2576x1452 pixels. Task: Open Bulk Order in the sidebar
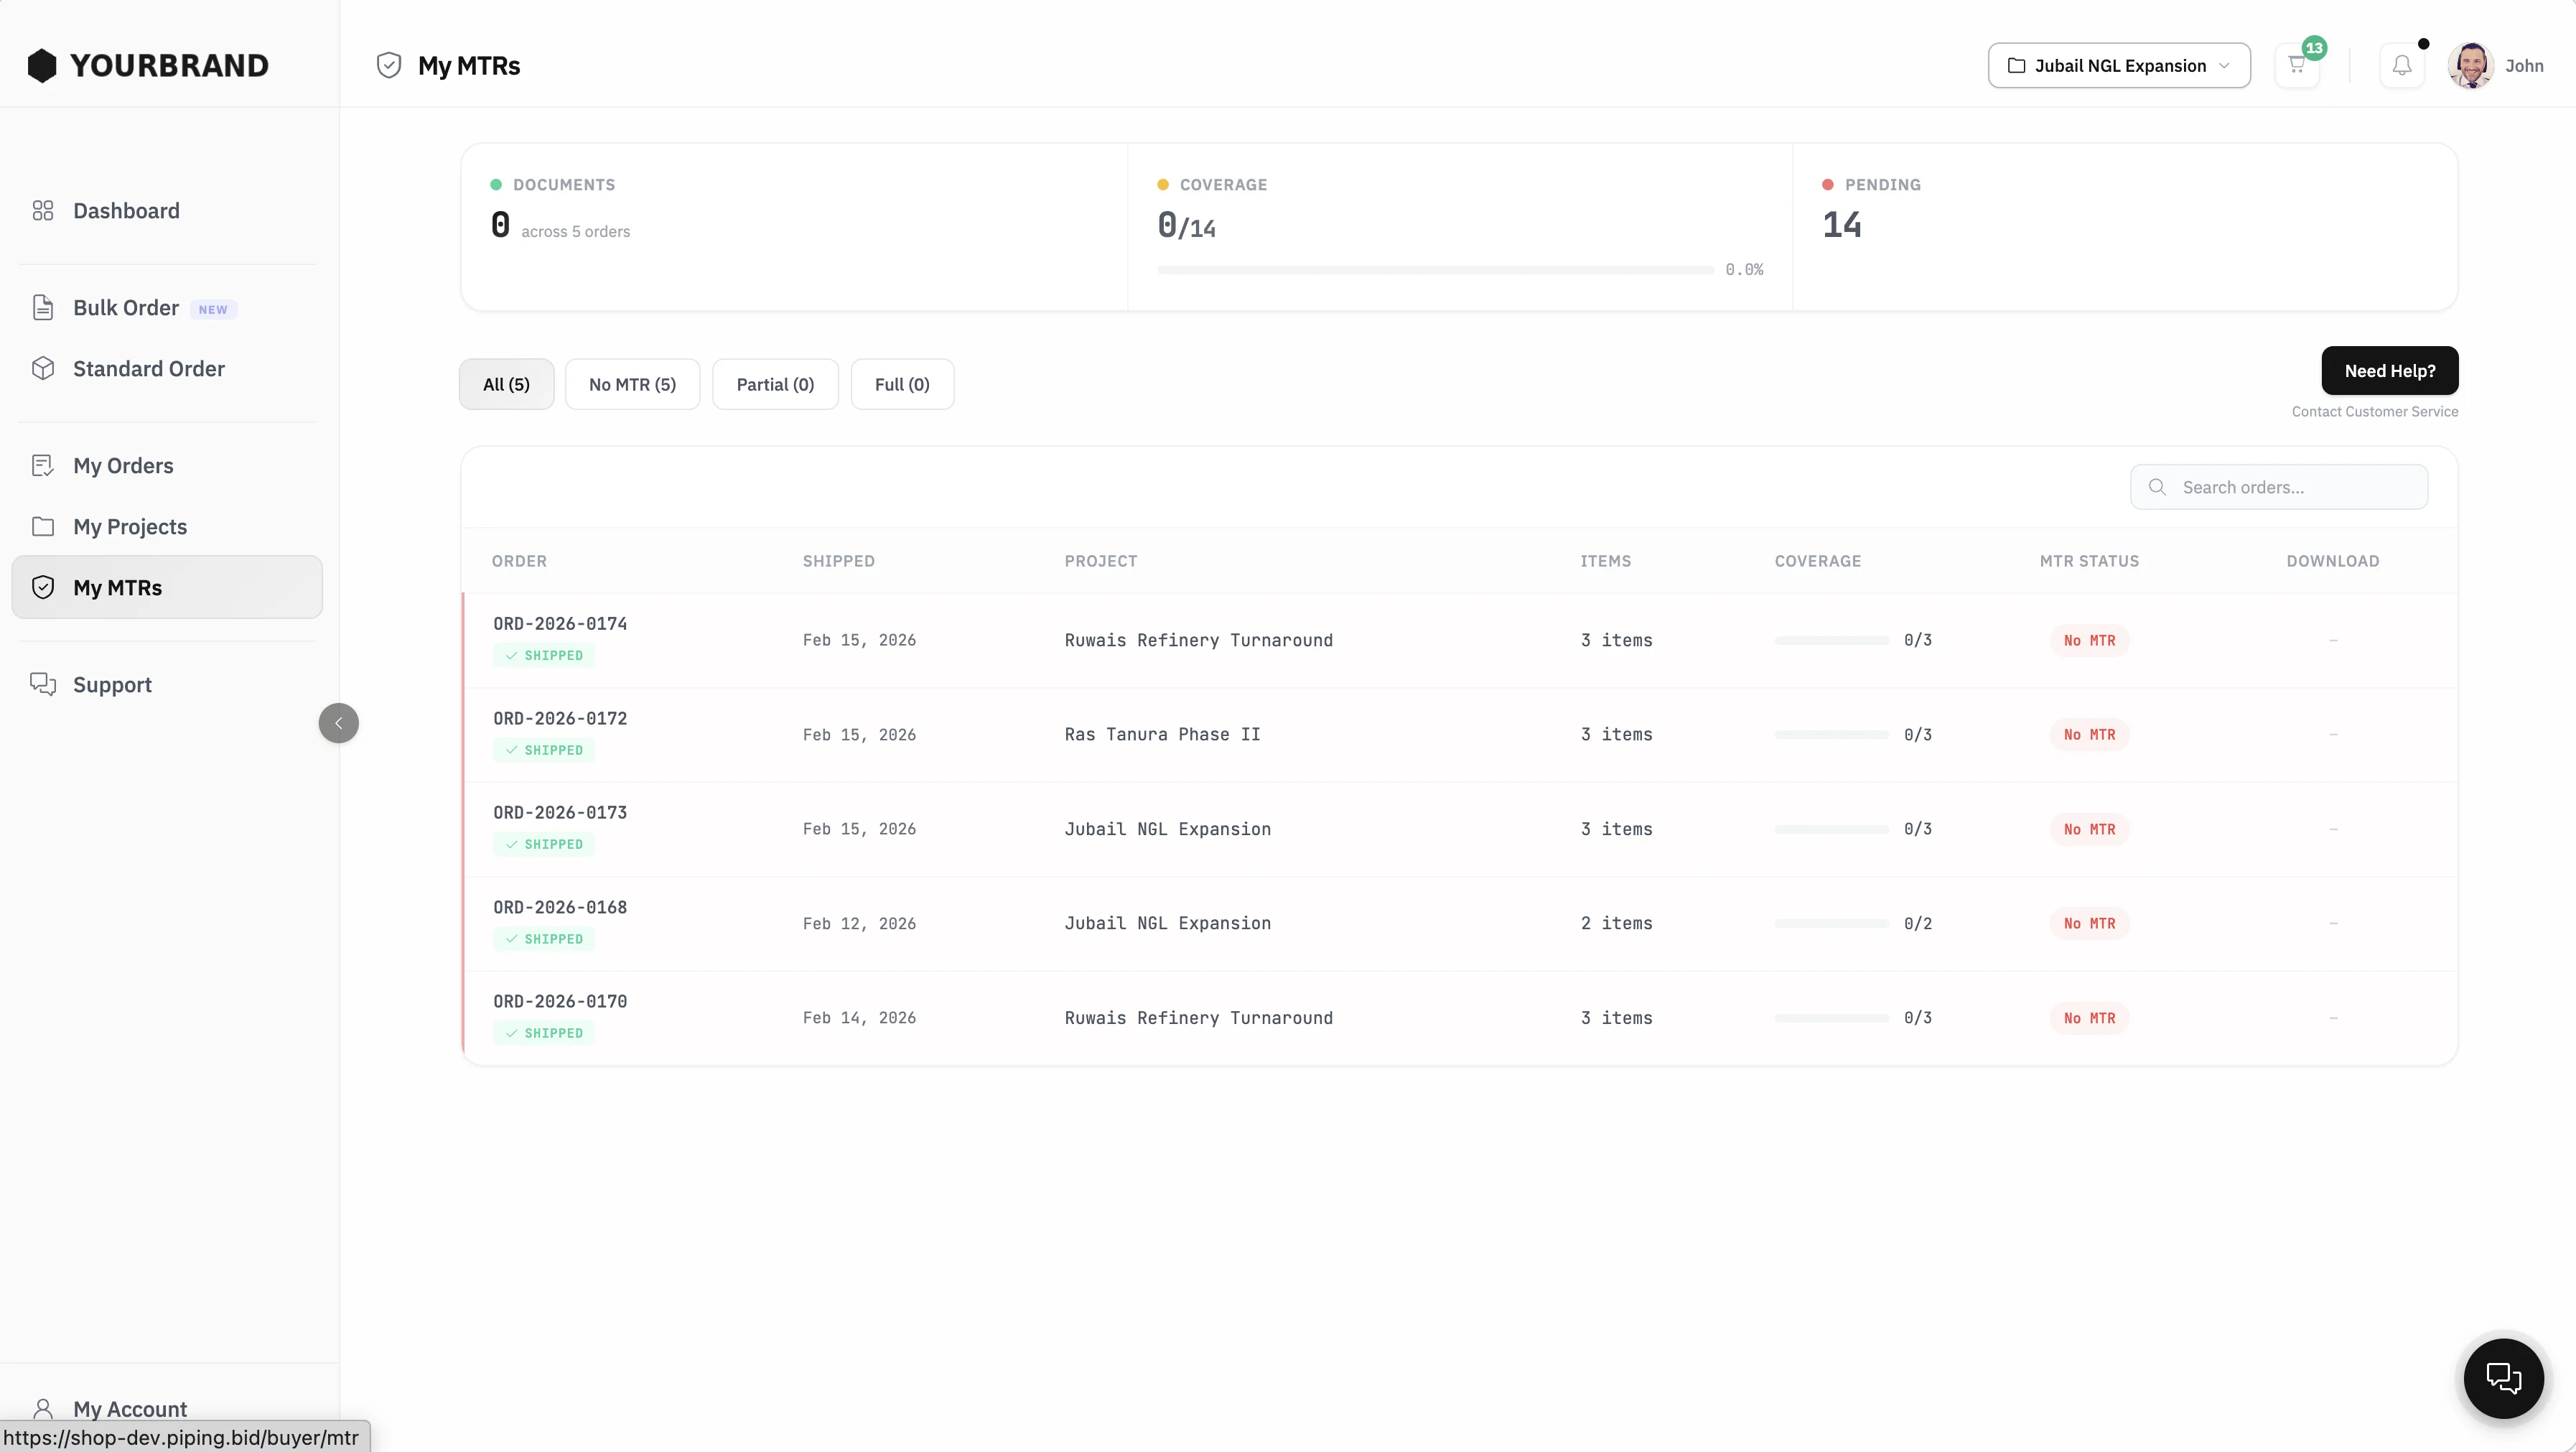pyautogui.click(x=126, y=308)
